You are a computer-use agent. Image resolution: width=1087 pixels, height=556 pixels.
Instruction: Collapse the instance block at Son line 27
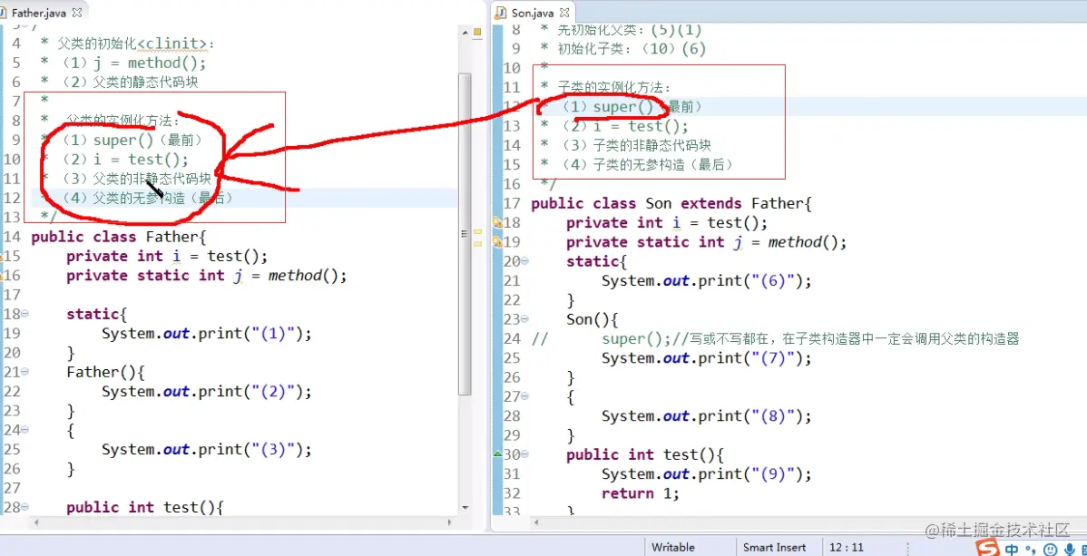click(524, 397)
